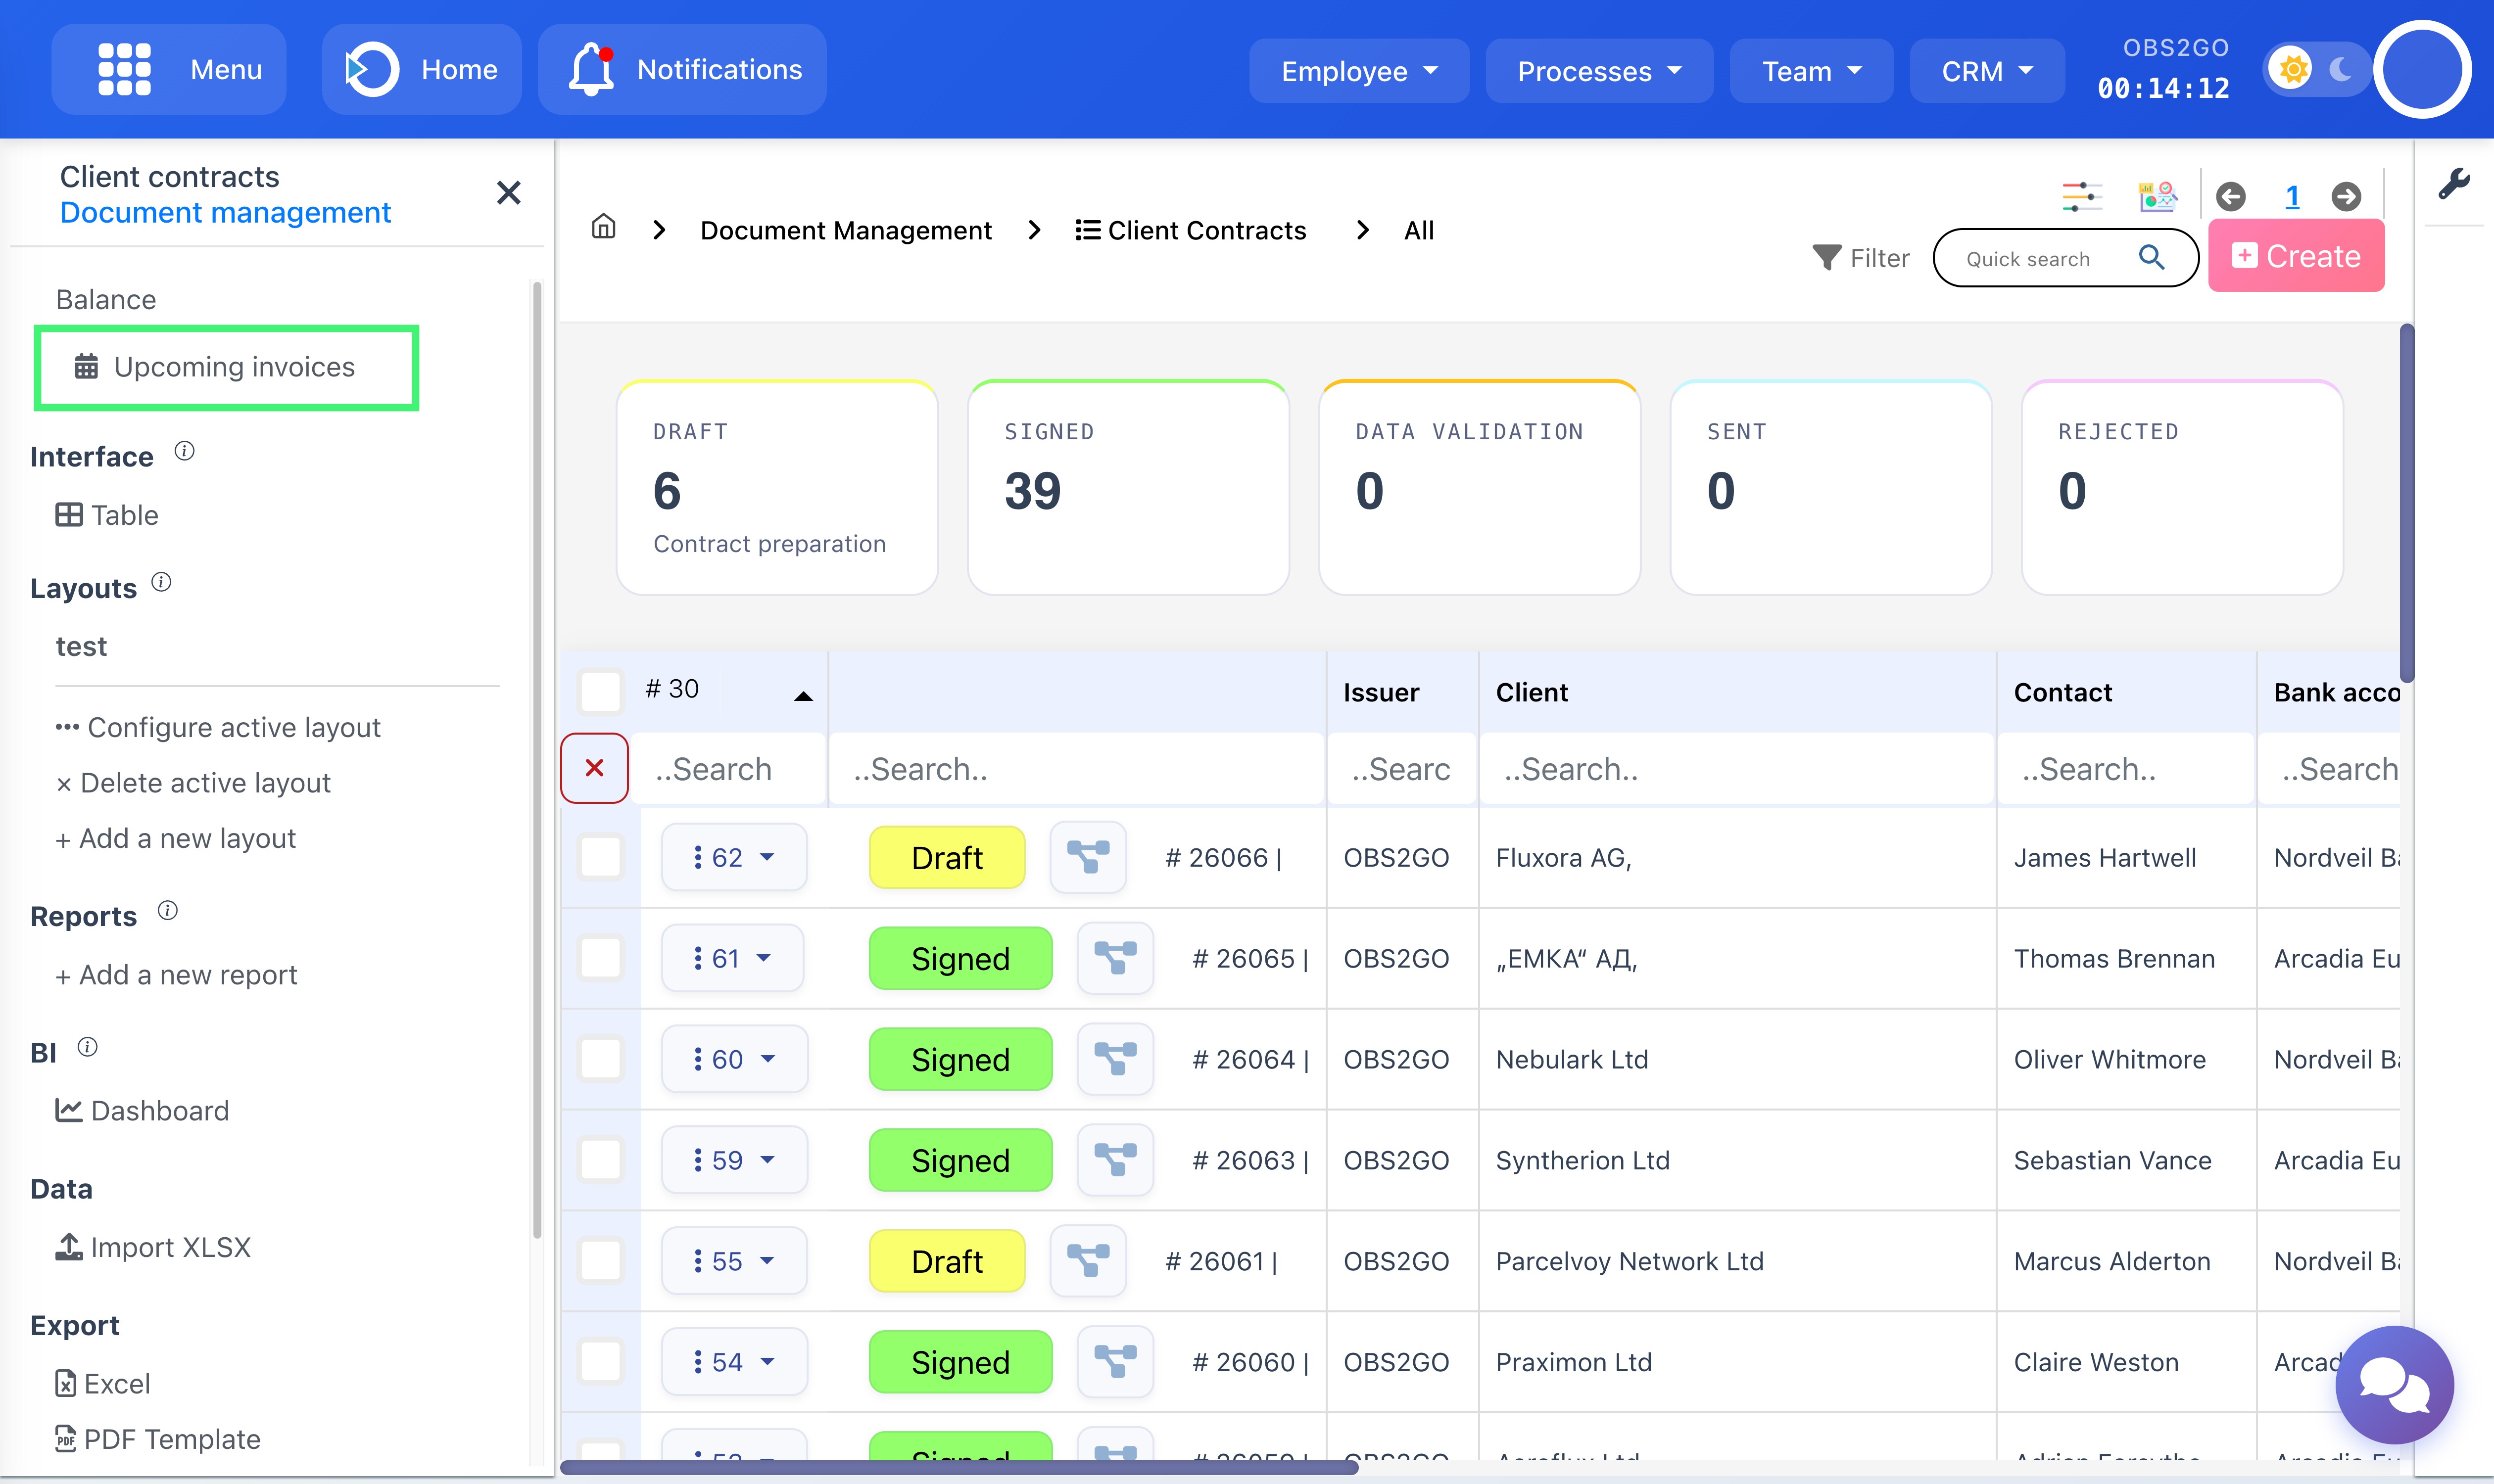
Task: Expand the CRM dropdown
Action: (x=1987, y=71)
